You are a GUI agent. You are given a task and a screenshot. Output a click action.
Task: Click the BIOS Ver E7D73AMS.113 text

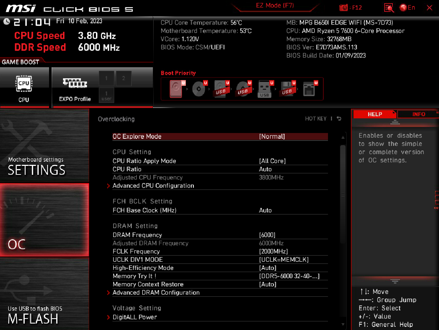point(322,47)
